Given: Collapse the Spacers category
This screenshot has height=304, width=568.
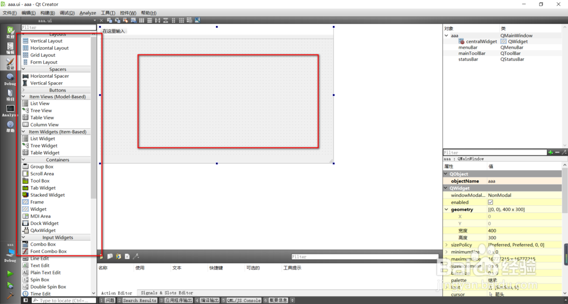Looking at the screenshot, I should (x=23, y=69).
